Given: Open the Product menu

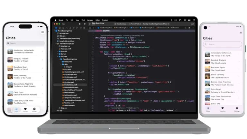Looking at the screenshot, I should coord(105,20).
